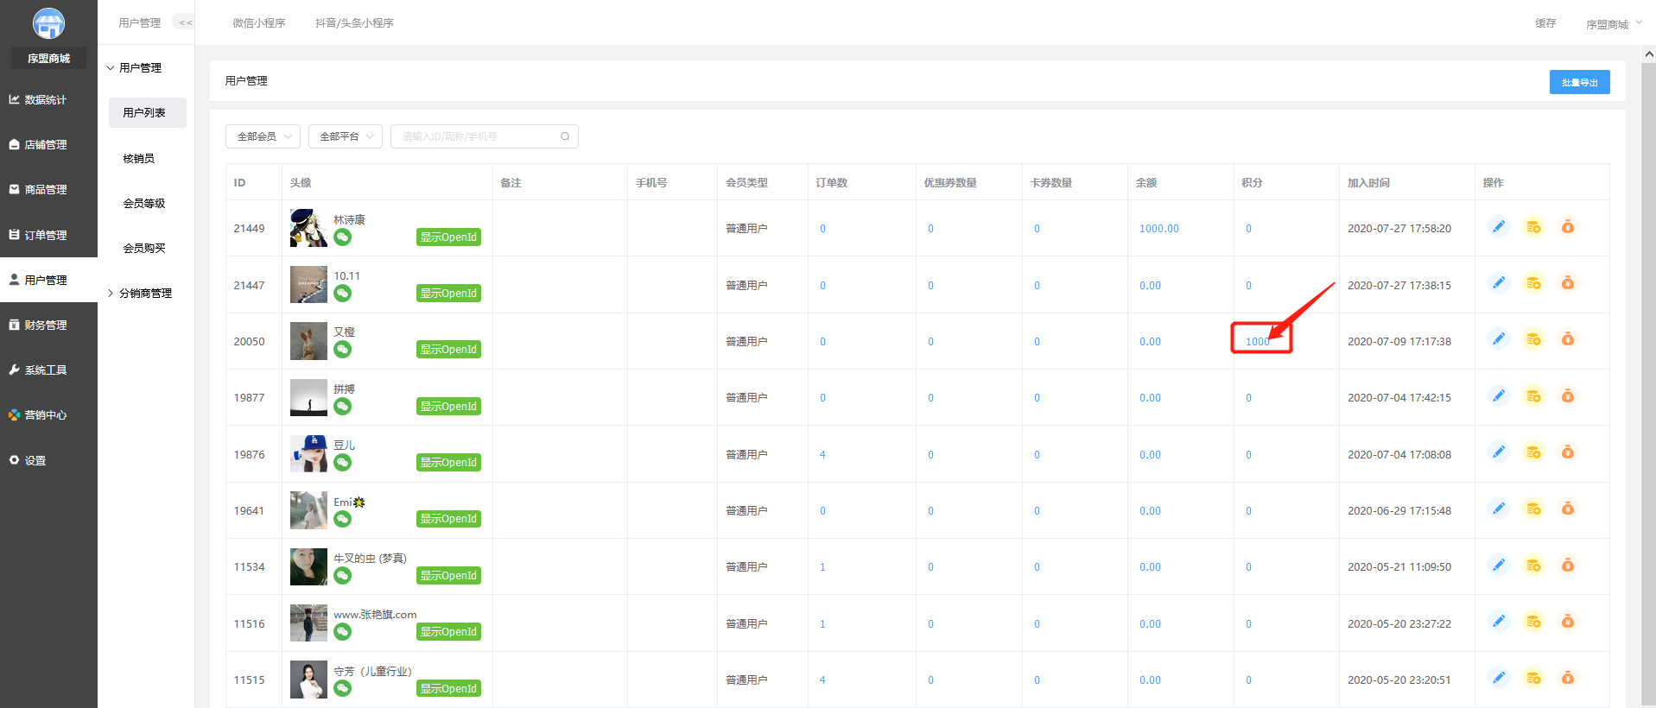Click the search magnifier icon
This screenshot has width=1656, height=708.
pos(565,136)
